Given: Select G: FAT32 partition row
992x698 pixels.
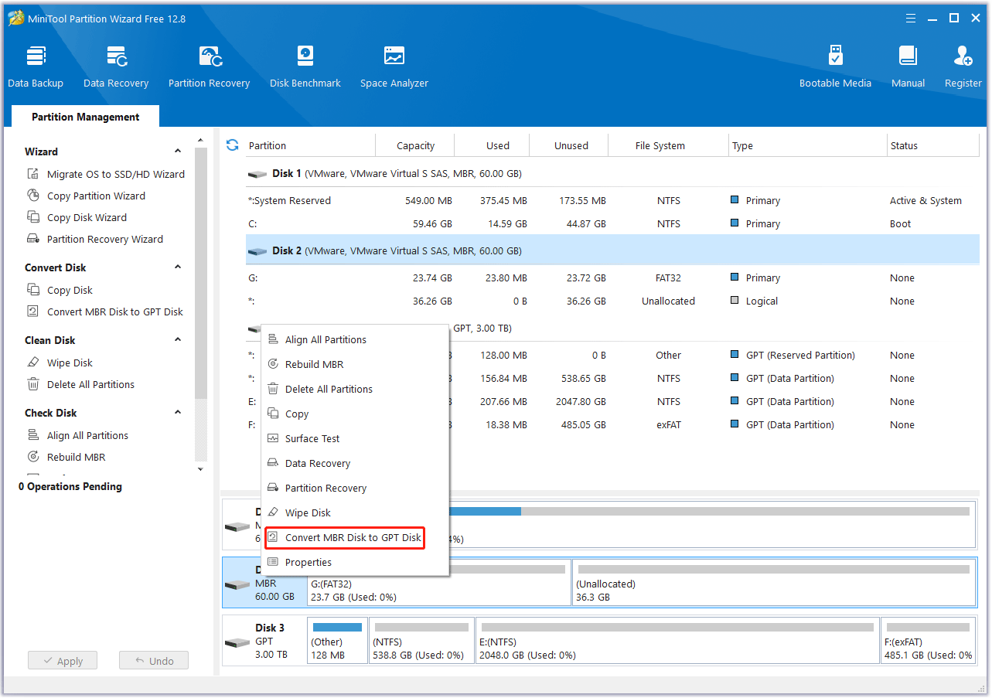Looking at the screenshot, I should [612, 277].
